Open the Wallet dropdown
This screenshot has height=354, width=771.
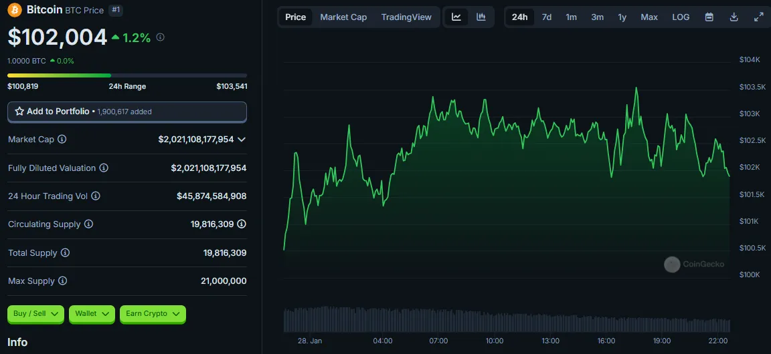(x=92, y=314)
